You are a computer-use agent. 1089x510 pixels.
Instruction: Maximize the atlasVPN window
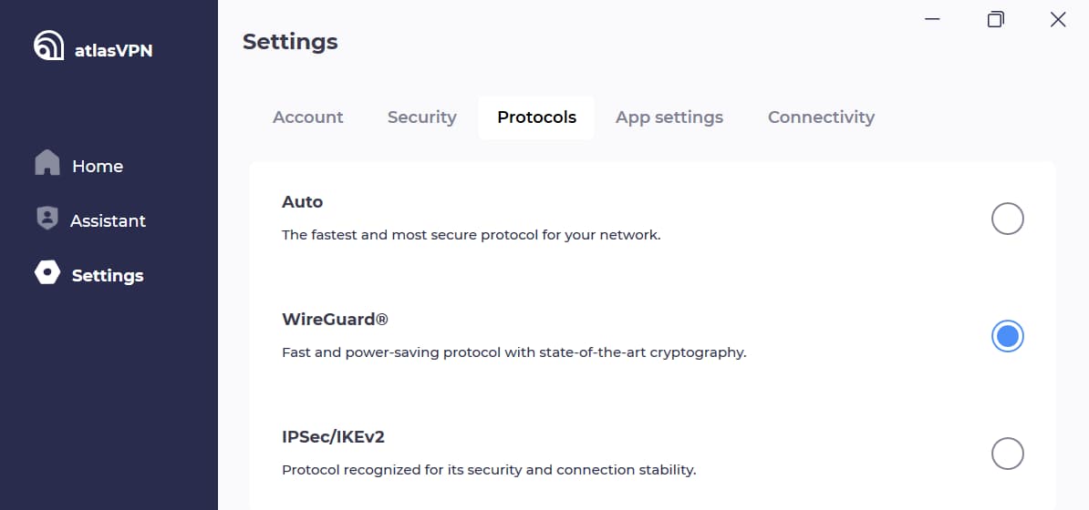tap(995, 19)
